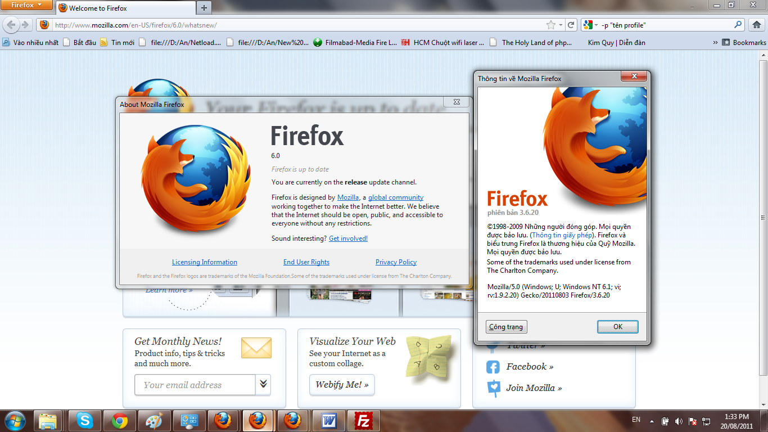Image resolution: width=768 pixels, height=432 pixels.
Task: Click OK in Thông tin về Mozilla Firefox
Action: pos(618,327)
